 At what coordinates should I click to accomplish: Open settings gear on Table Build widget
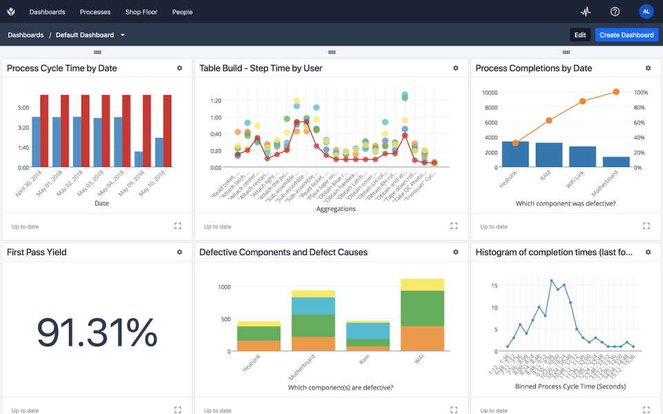tap(455, 68)
